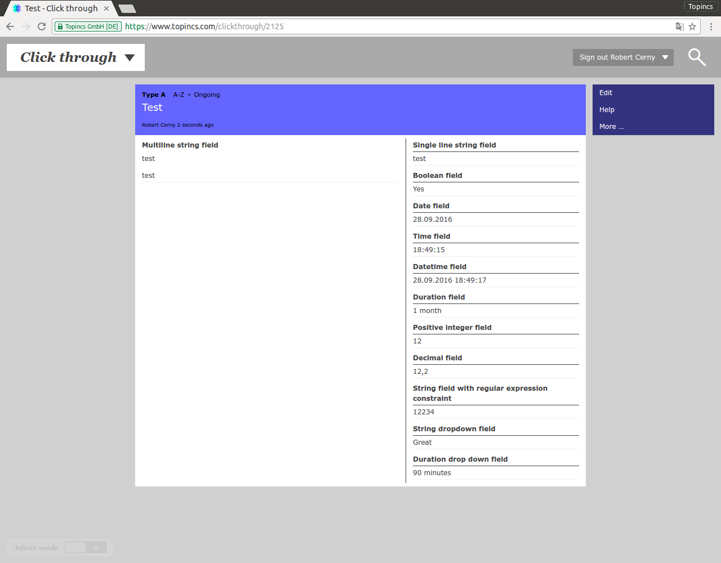Click the Type A link in header

[x=153, y=95]
